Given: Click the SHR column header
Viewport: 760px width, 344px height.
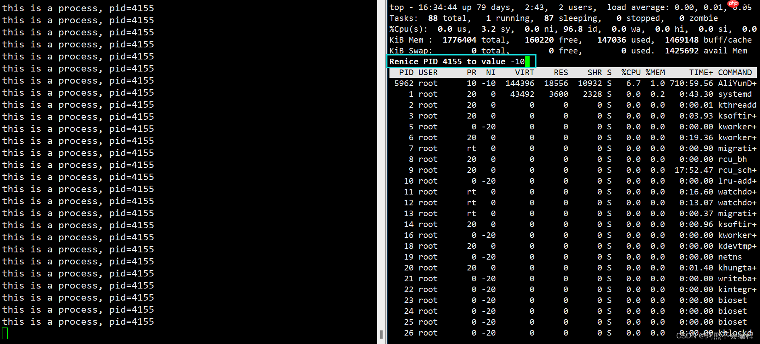Looking at the screenshot, I should point(594,72).
